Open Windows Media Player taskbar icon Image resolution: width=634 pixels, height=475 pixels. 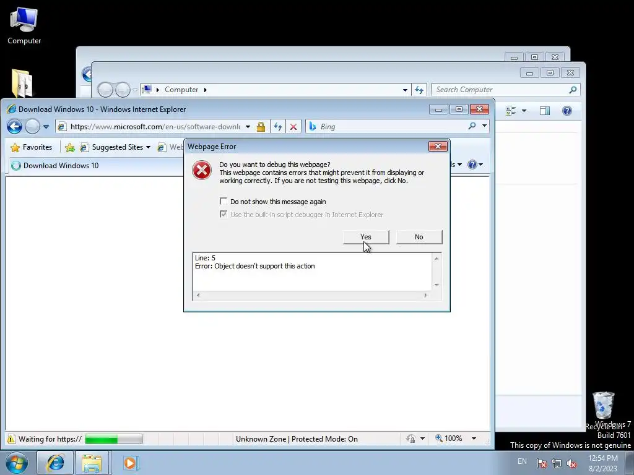tap(130, 463)
